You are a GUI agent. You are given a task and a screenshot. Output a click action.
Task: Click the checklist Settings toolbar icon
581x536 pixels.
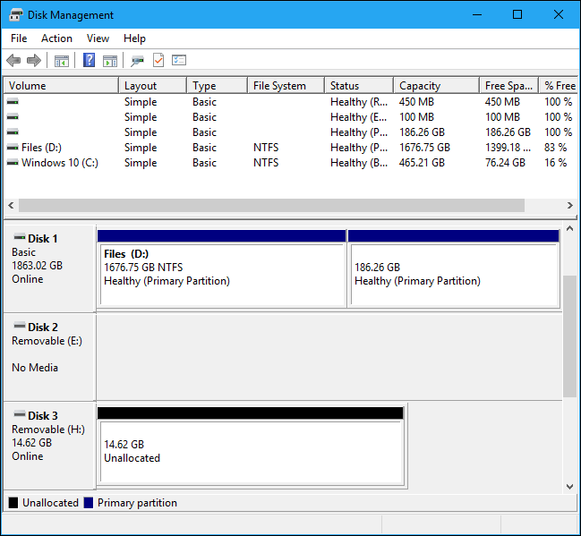(179, 61)
